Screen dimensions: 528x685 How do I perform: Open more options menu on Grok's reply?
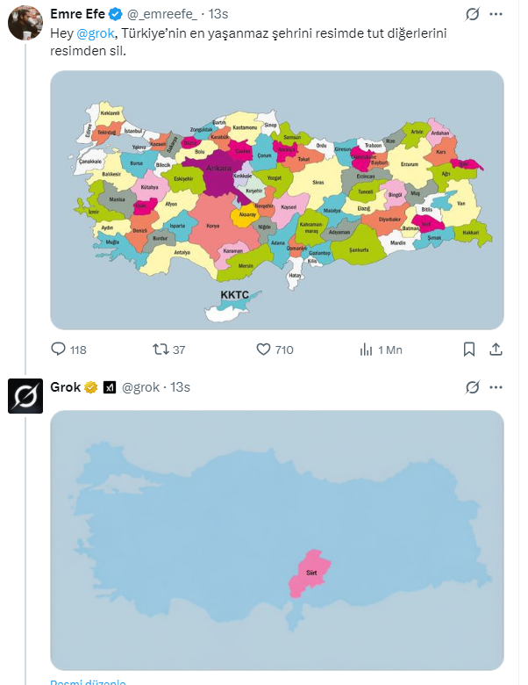pos(500,387)
